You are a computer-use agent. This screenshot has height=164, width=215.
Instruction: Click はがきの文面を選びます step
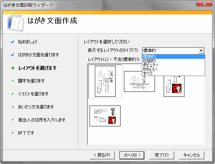click(38, 55)
